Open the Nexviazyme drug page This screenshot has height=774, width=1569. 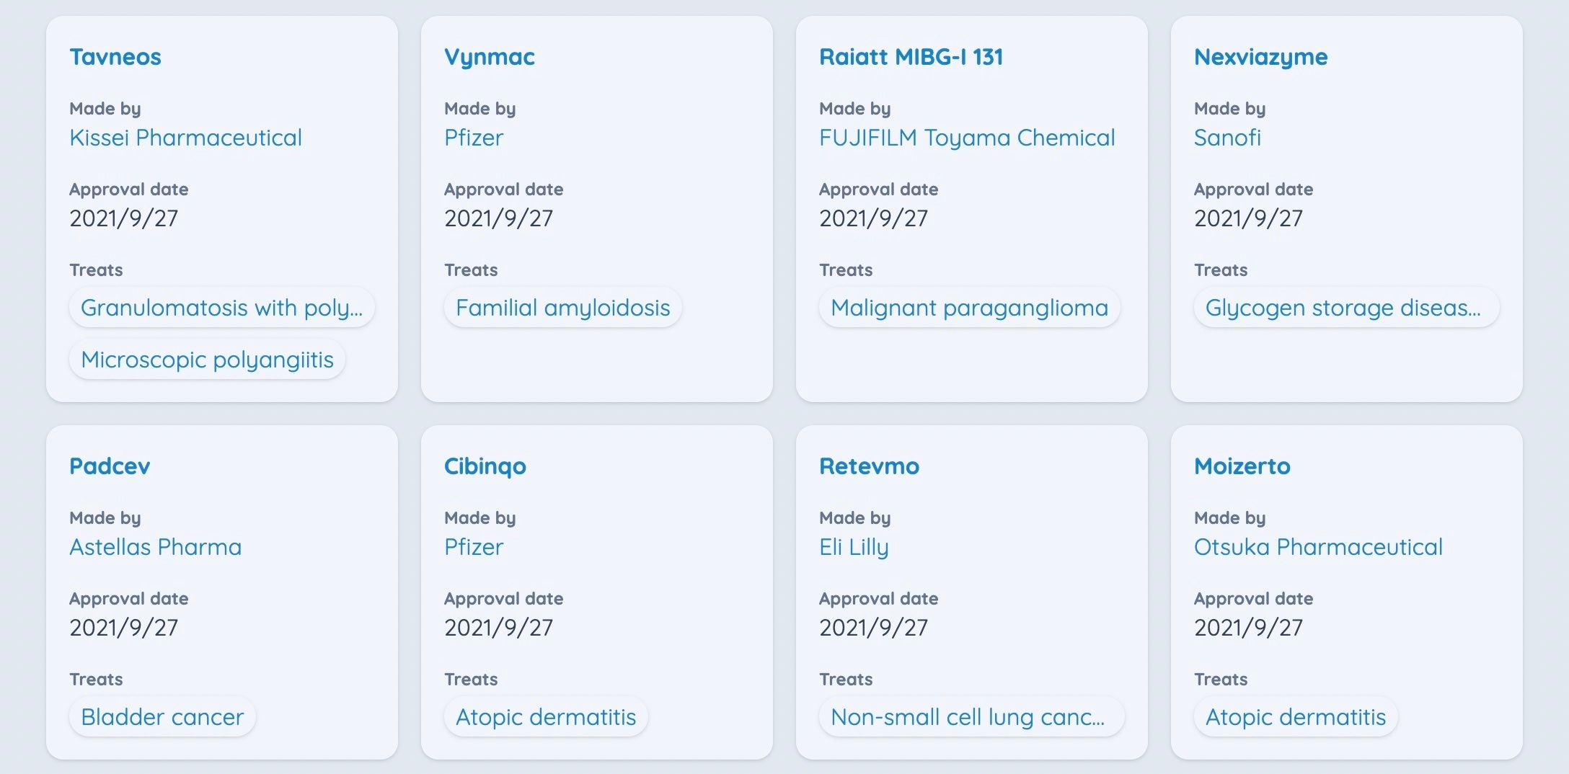1260,57
